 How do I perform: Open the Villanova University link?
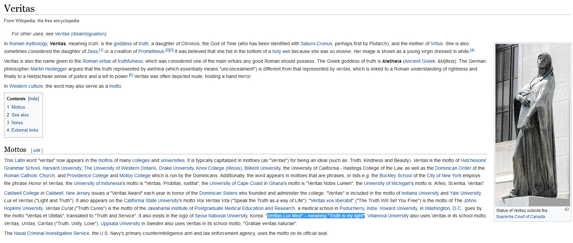pyautogui.click(x=388, y=216)
